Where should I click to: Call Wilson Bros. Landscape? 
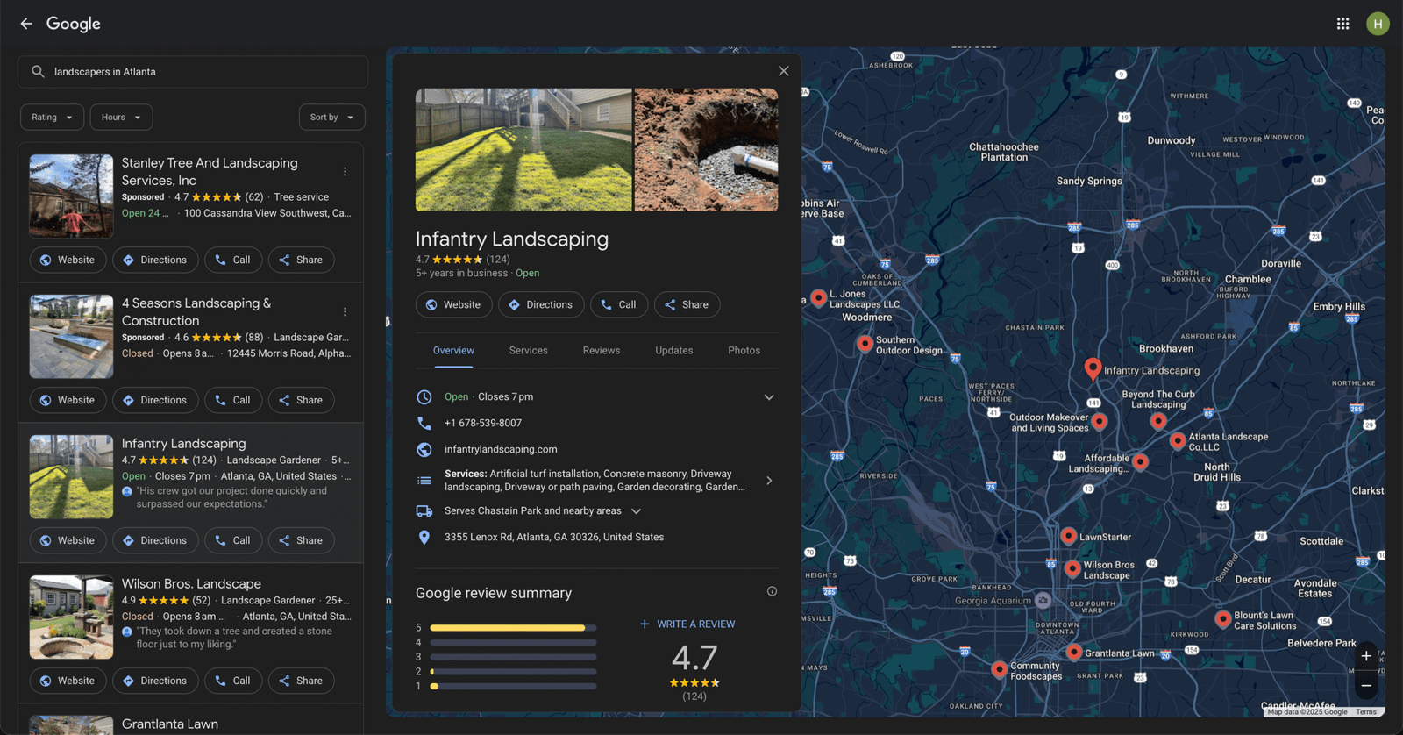(x=233, y=681)
